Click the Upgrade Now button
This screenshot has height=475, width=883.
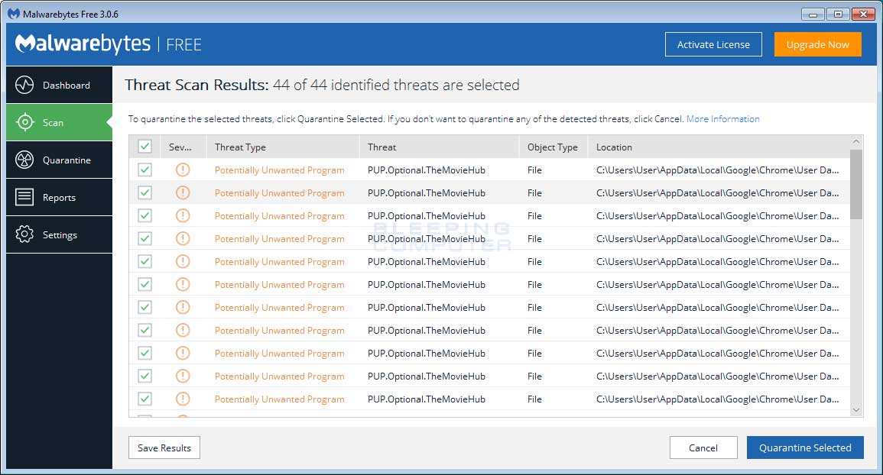817,44
